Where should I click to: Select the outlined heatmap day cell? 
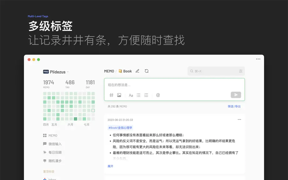click(x=93, y=110)
